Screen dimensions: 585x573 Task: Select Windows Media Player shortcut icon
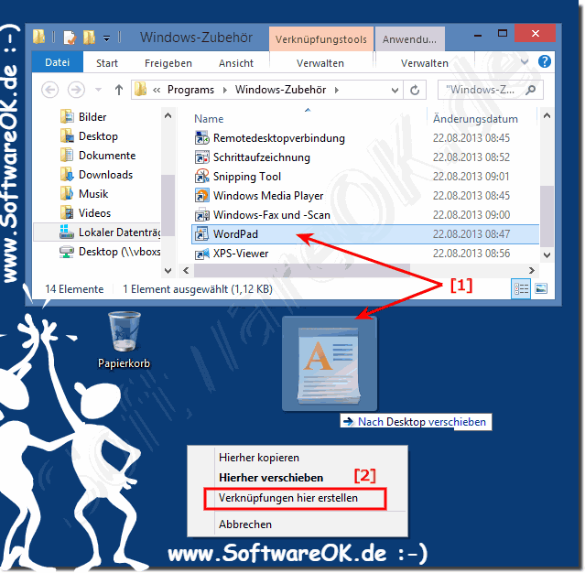coord(201,196)
